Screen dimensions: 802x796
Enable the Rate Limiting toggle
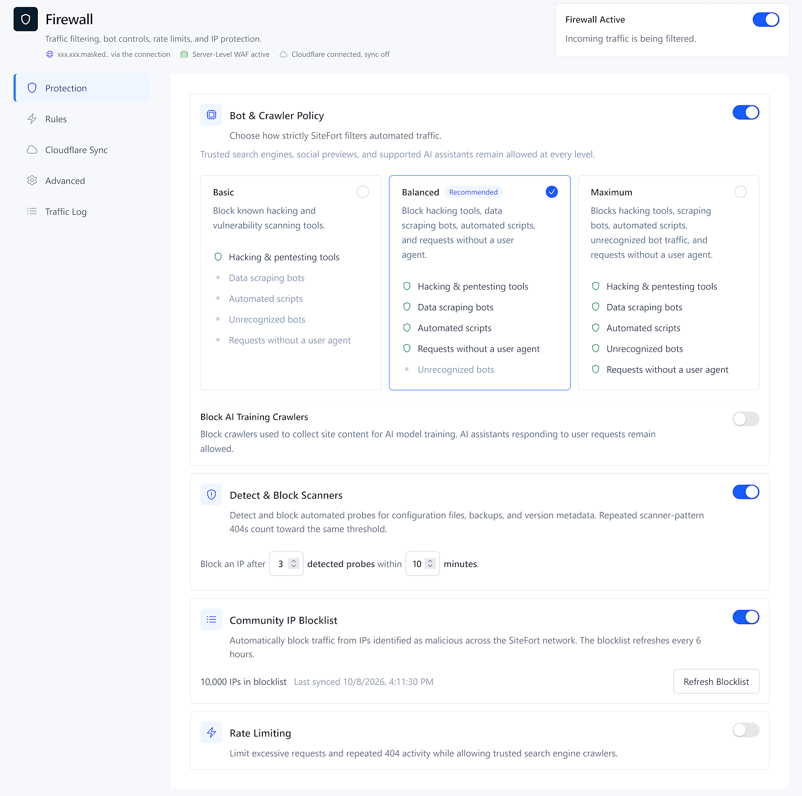pyautogui.click(x=746, y=730)
